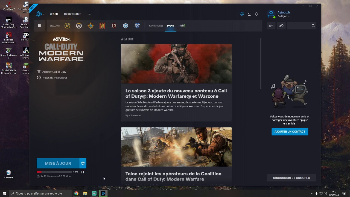The image size is (350, 197).
Task: Open the friend settings icon
Action: pos(281,26)
